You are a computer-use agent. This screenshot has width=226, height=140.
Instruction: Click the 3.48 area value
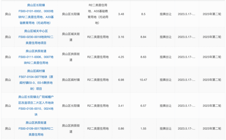coord(121,14)
